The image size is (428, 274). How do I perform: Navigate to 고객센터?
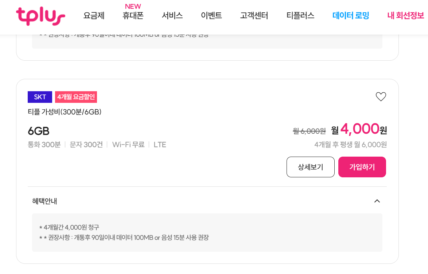coord(254,16)
